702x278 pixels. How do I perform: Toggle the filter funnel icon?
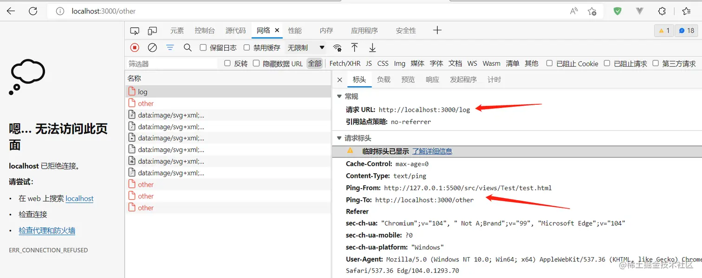(170, 47)
